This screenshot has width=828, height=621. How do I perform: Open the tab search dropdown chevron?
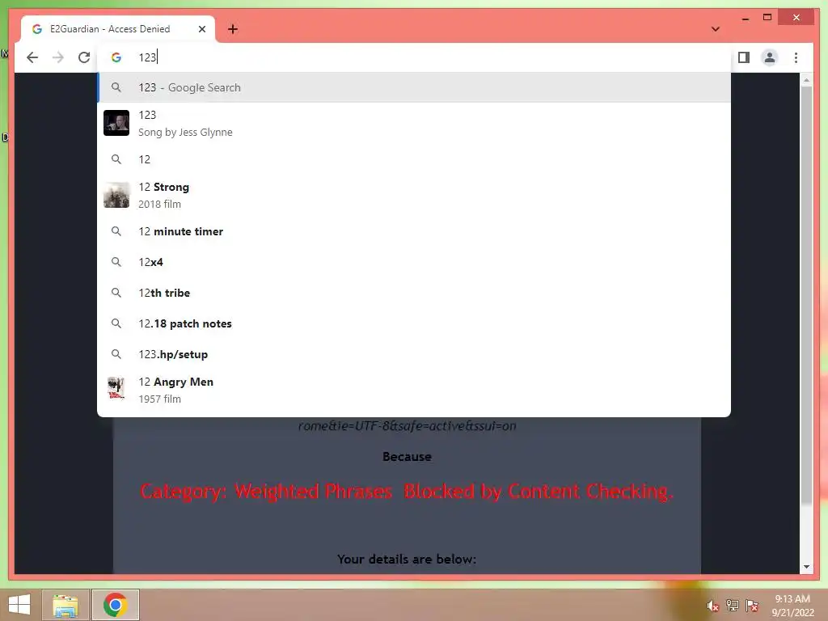click(x=716, y=29)
